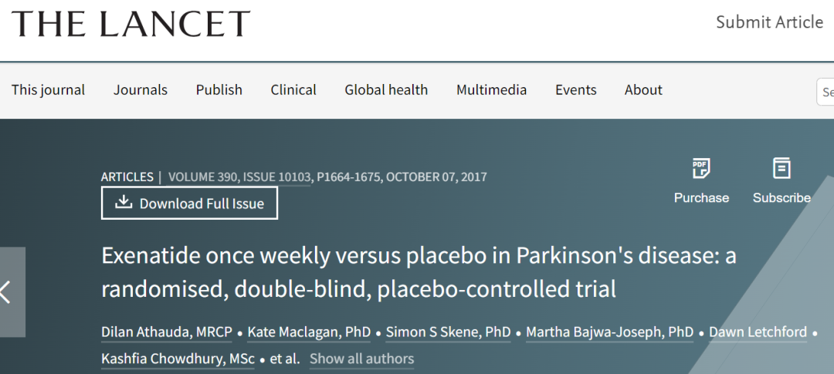Click the Subscribe journal icon
This screenshot has height=374, width=834.
pos(781,168)
